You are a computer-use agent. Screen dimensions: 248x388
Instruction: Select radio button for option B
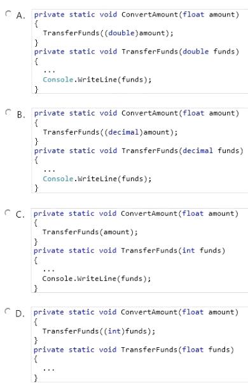(8, 112)
